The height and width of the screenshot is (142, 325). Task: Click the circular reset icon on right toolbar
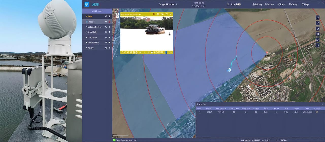point(317,45)
